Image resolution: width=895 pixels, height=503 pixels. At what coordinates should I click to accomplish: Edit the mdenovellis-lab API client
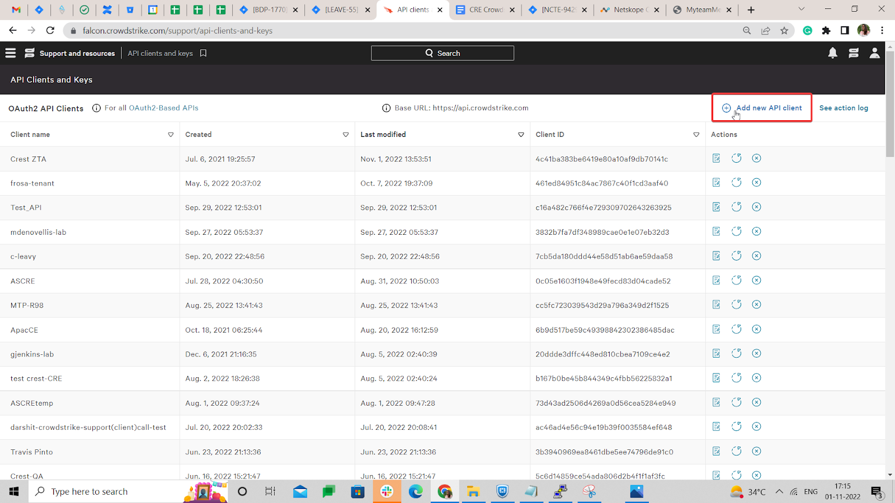click(717, 231)
